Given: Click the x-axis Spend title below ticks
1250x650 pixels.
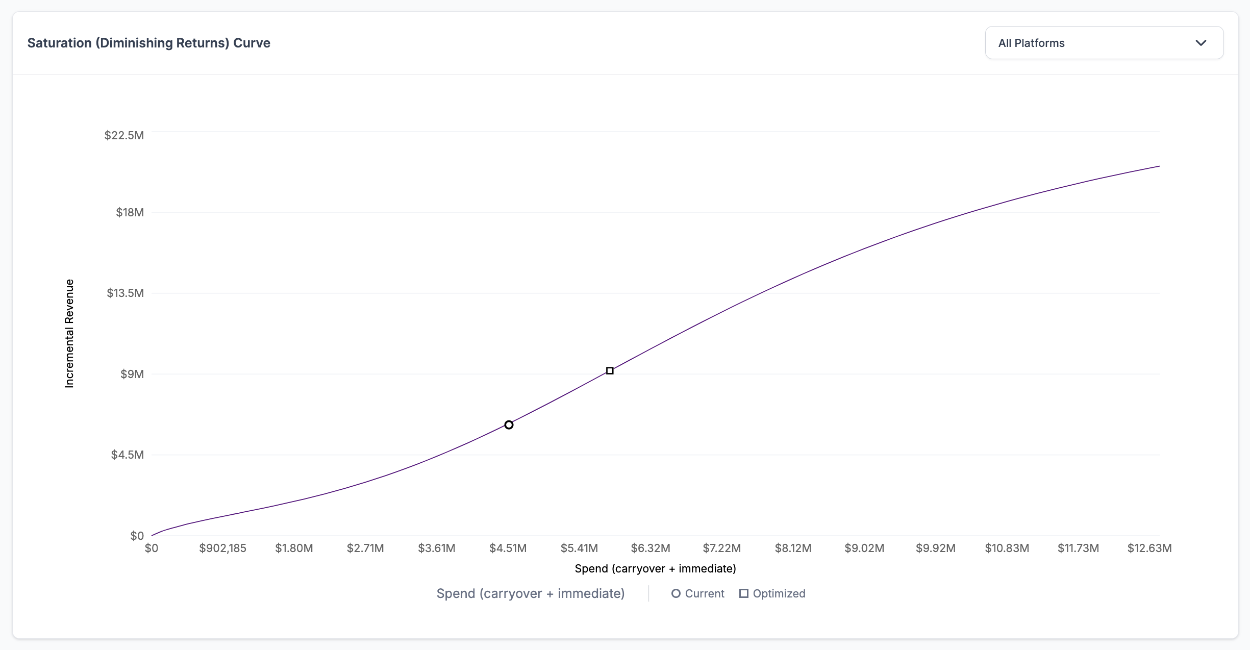Looking at the screenshot, I should click(655, 568).
